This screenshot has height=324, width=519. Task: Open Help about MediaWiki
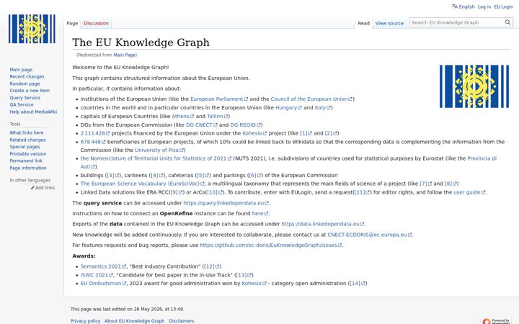point(33,112)
